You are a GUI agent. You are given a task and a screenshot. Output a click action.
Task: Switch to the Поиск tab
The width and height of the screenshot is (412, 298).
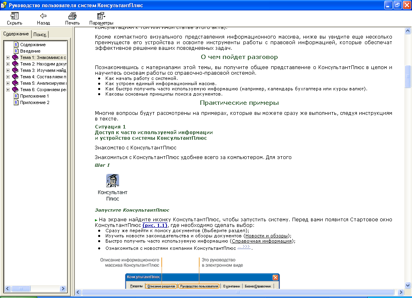point(40,35)
